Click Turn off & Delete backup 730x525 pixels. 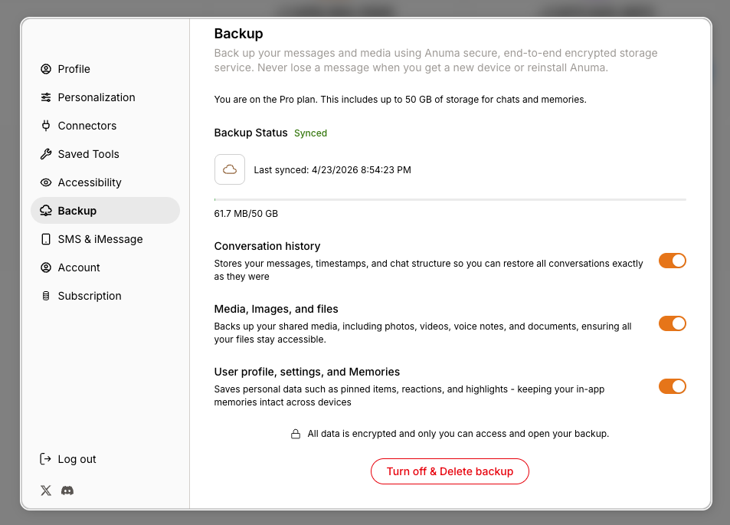[450, 471]
